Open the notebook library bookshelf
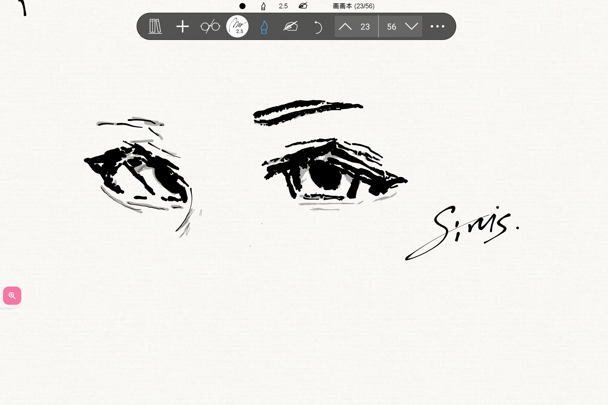 coord(155,26)
